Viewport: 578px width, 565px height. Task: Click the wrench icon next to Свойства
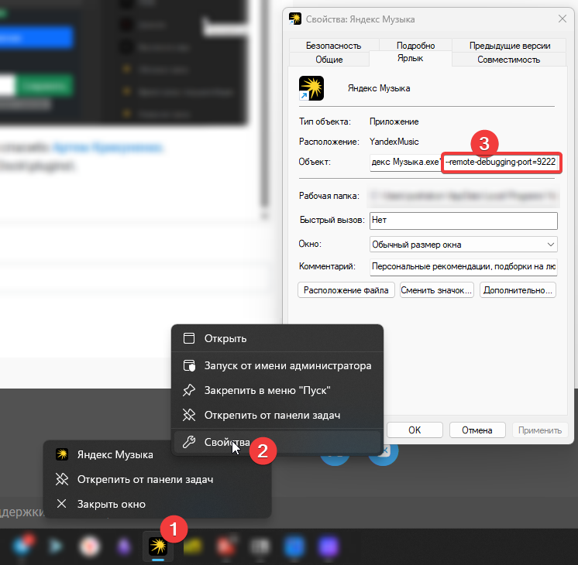click(188, 442)
